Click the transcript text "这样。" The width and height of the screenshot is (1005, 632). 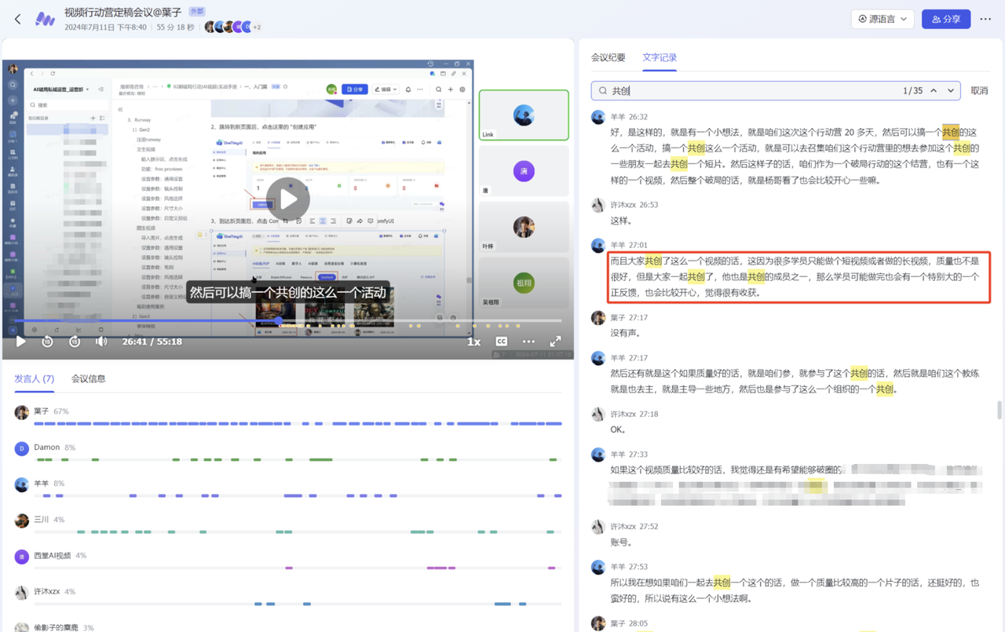coord(621,221)
